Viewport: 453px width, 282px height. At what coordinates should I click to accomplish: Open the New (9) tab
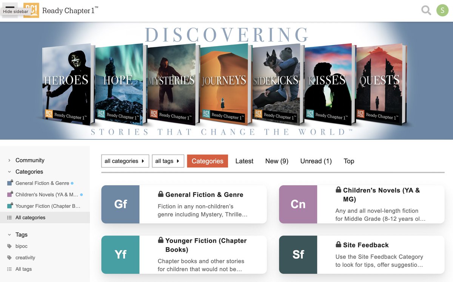click(x=276, y=161)
